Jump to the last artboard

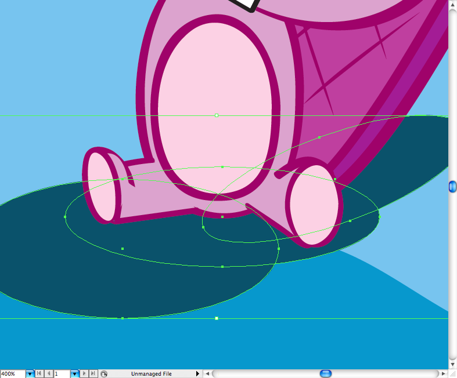[93, 374]
